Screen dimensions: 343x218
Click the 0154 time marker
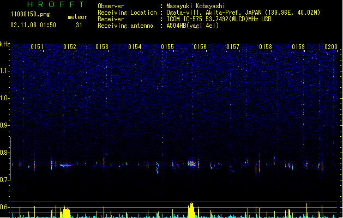click(x=135, y=47)
